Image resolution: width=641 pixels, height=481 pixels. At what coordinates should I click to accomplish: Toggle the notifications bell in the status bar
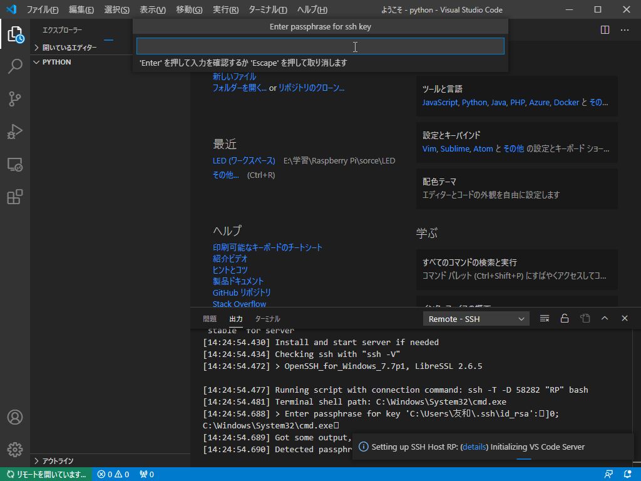(x=627, y=474)
